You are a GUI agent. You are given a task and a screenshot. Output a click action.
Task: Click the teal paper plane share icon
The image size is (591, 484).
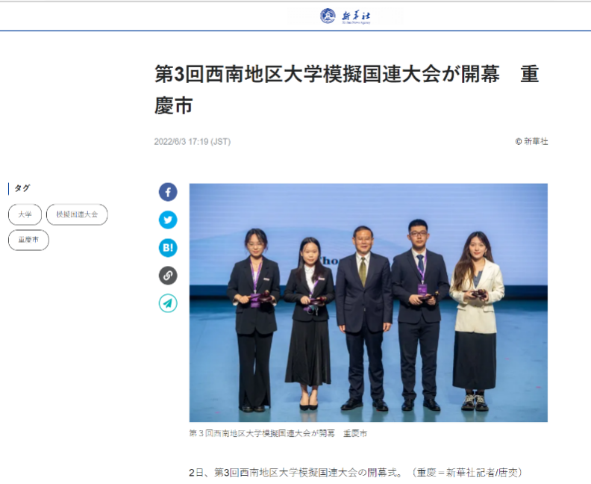pos(168,303)
